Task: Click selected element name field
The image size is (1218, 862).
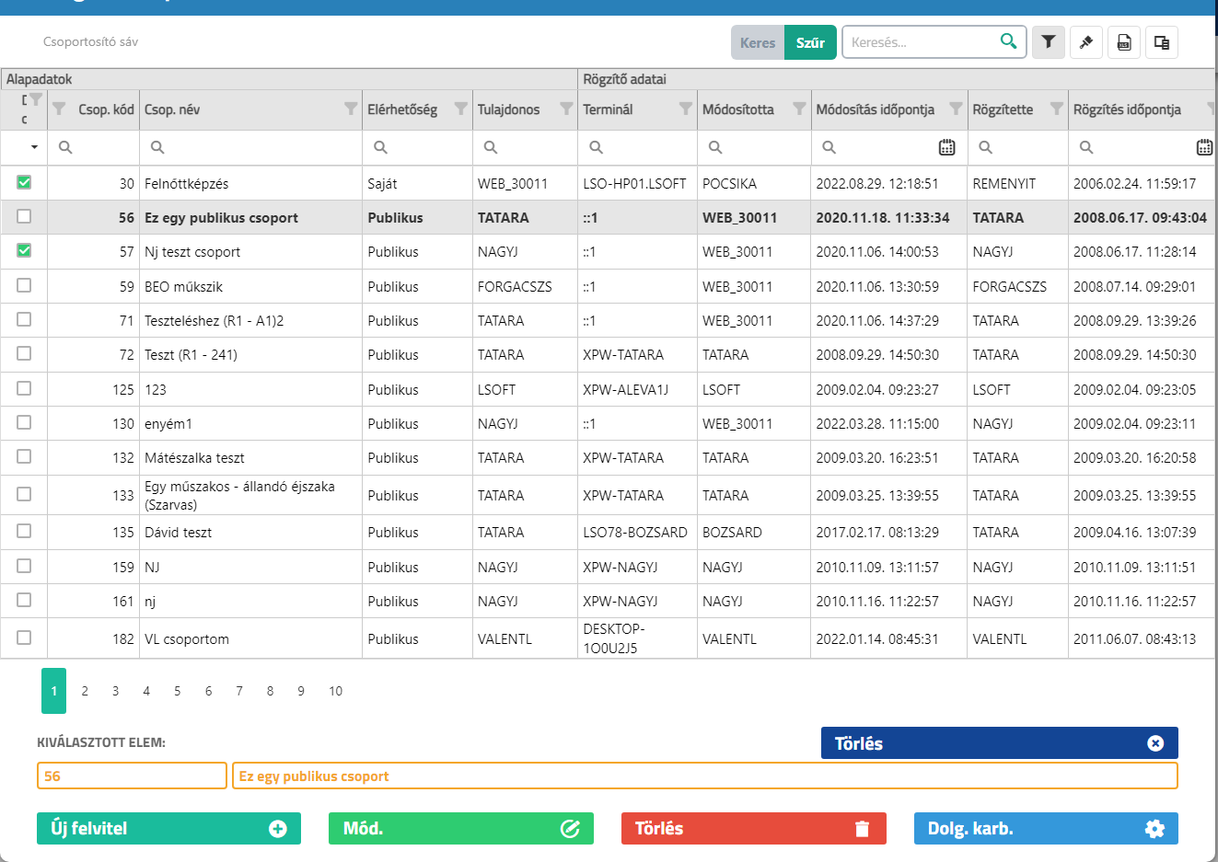Action: [705, 776]
